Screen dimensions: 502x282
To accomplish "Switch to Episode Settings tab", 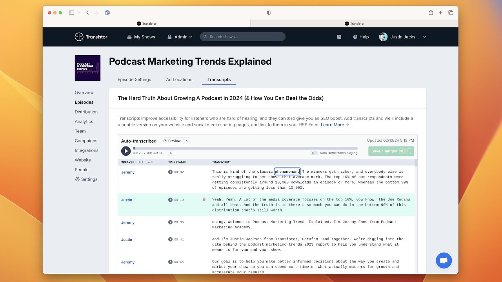I will (134, 80).
